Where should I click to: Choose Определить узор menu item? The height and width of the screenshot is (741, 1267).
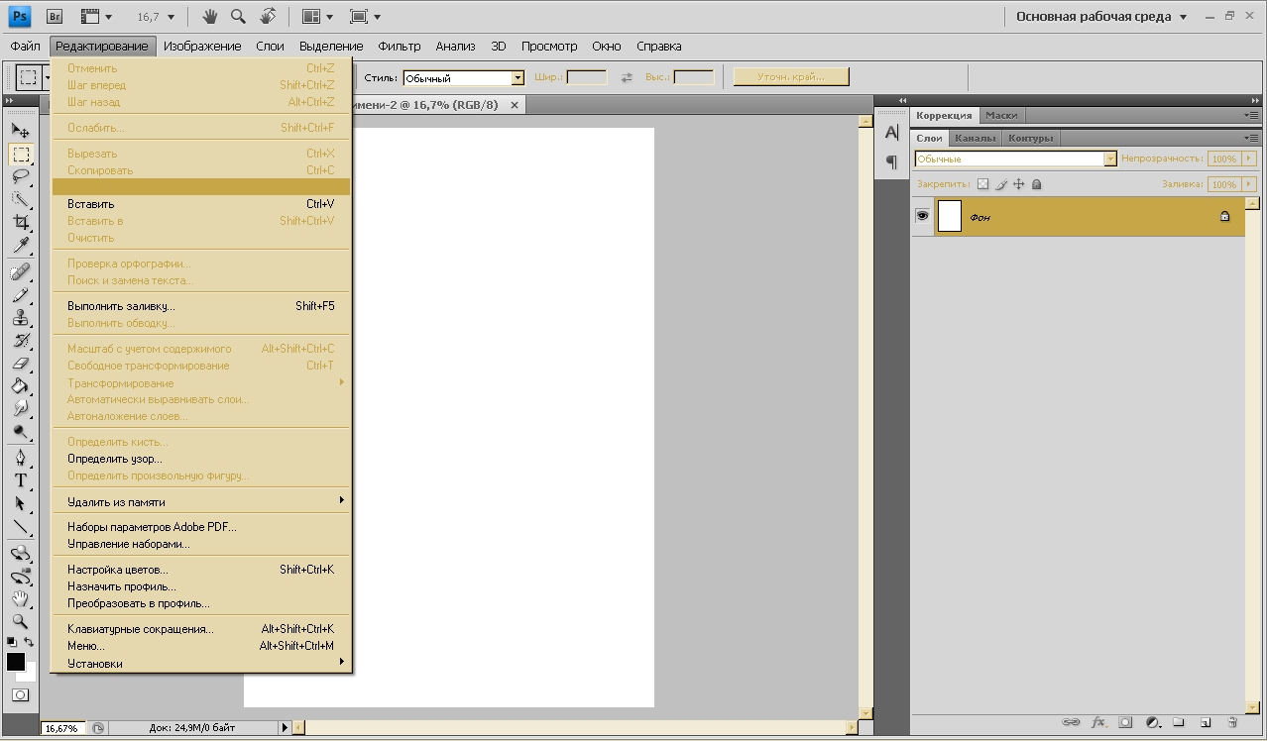(201, 459)
